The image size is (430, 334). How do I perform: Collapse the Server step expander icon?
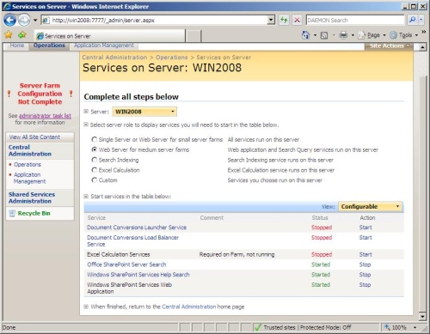click(x=86, y=112)
